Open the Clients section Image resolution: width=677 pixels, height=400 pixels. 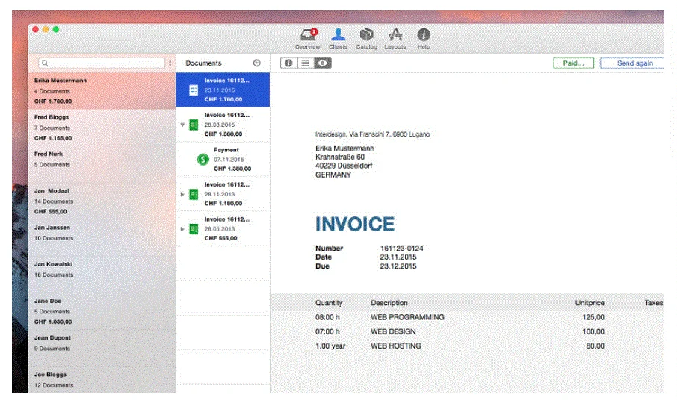[338, 39]
